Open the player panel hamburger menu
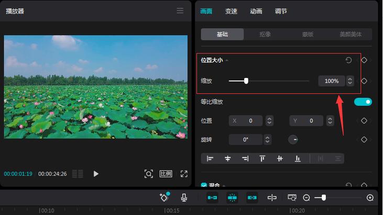 [x=180, y=11]
